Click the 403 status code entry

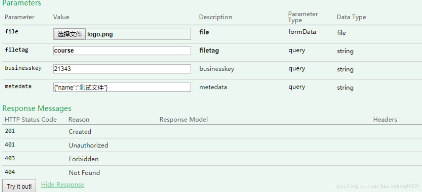(x=10, y=158)
